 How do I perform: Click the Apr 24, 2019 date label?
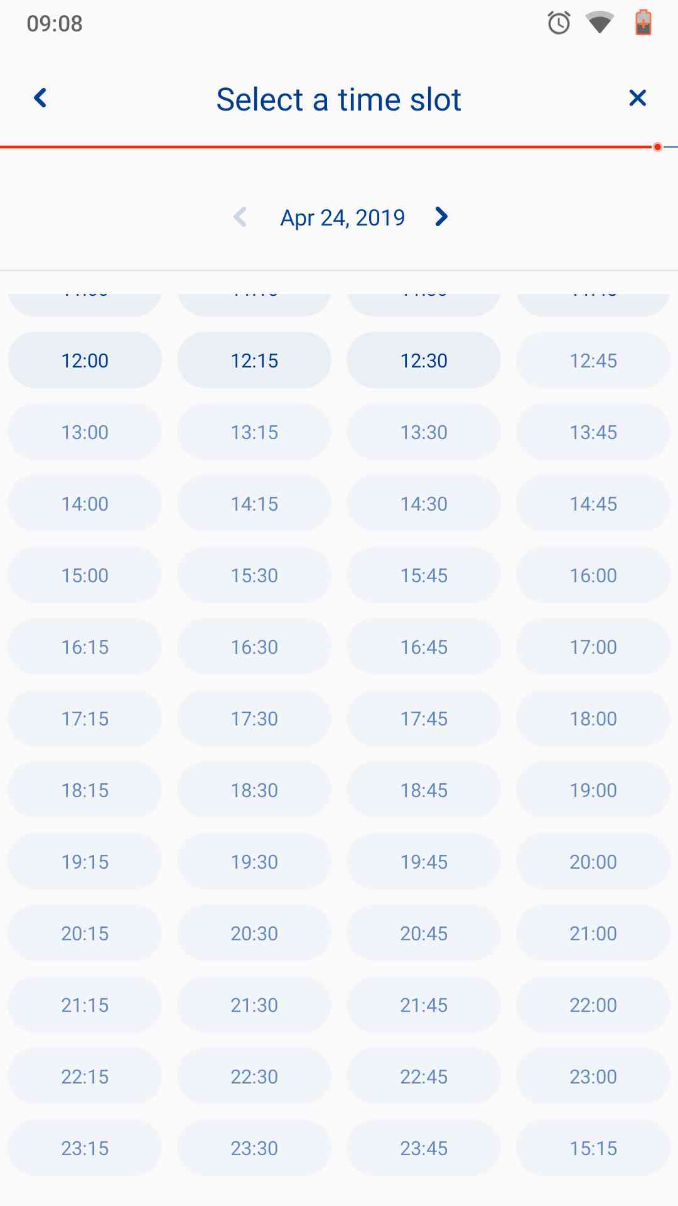[343, 218]
